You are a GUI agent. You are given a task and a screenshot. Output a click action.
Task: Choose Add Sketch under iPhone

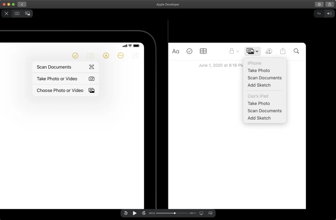[x=259, y=85]
